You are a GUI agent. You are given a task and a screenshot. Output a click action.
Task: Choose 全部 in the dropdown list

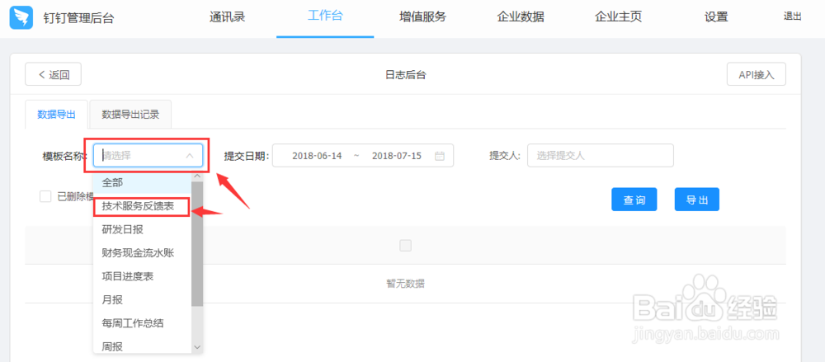click(x=142, y=183)
